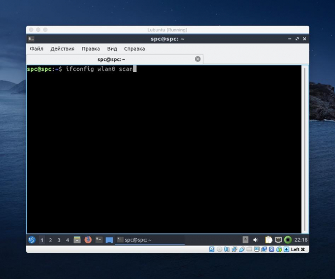The width and height of the screenshot is (335, 279).
Task: Click the terminal's vertical scrollbar
Action: point(305,150)
